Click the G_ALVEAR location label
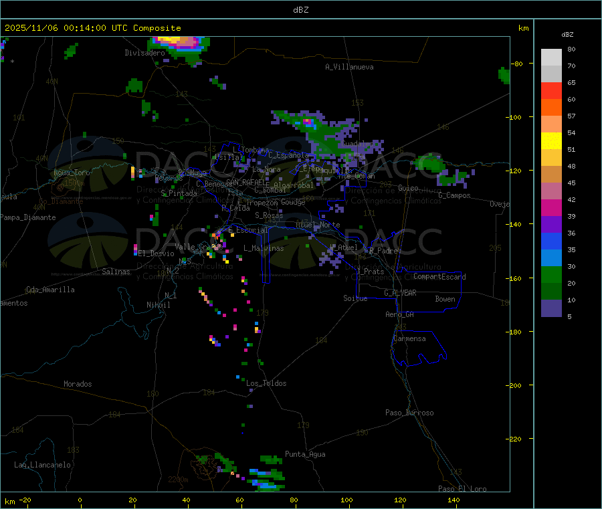 [401, 293]
